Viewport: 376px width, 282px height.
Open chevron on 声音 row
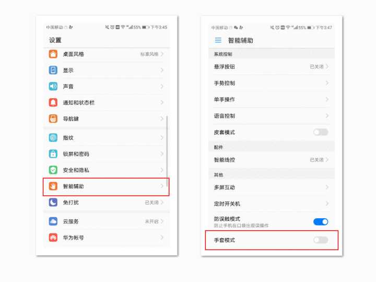click(x=162, y=86)
